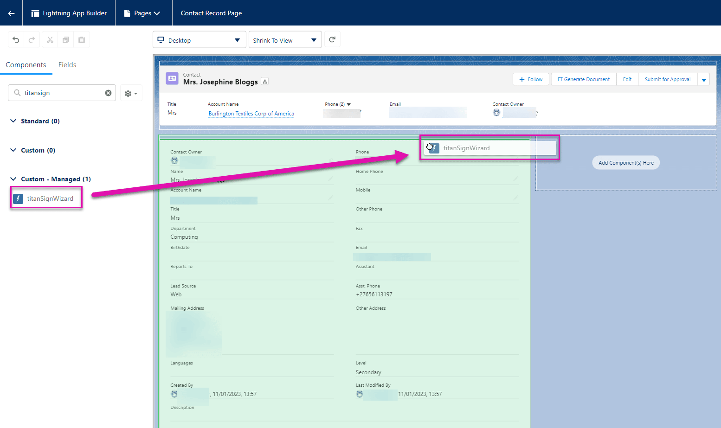Screen dimensions: 721x428
Task: Click the Mailing Address label
Action: [187, 308]
